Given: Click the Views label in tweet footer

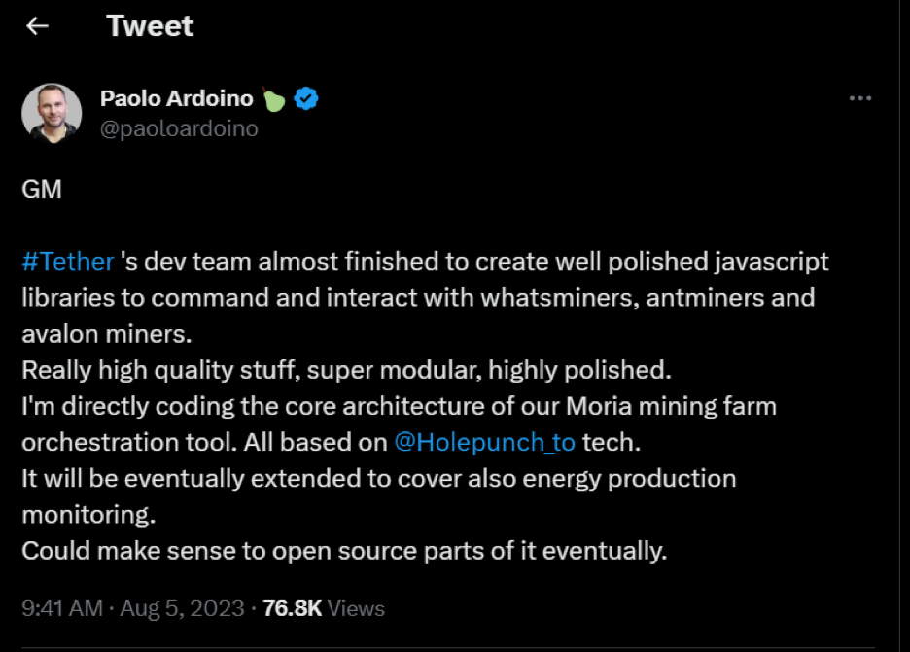Looking at the screenshot, I should click(356, 608).
